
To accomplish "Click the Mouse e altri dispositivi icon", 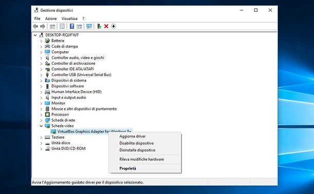I will click(x=47, y=109).
